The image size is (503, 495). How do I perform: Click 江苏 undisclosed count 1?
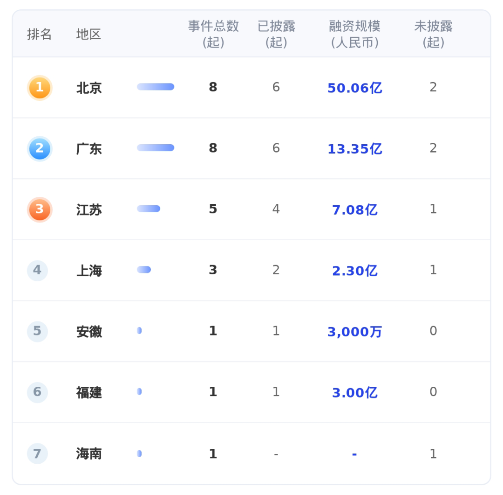[433, 209]
